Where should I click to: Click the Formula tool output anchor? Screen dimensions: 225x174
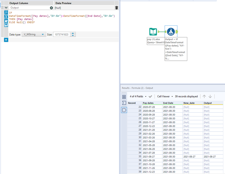point(177,32)
